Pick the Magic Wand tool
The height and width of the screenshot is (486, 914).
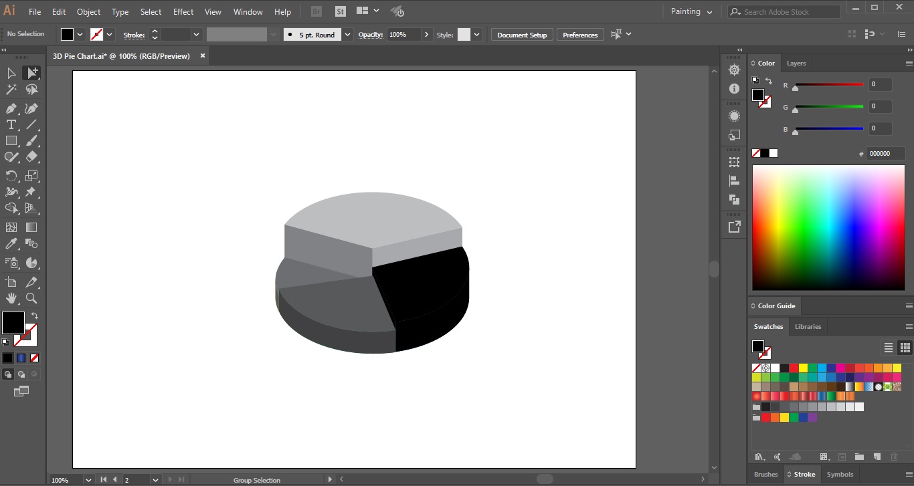(x=11, y=90)
